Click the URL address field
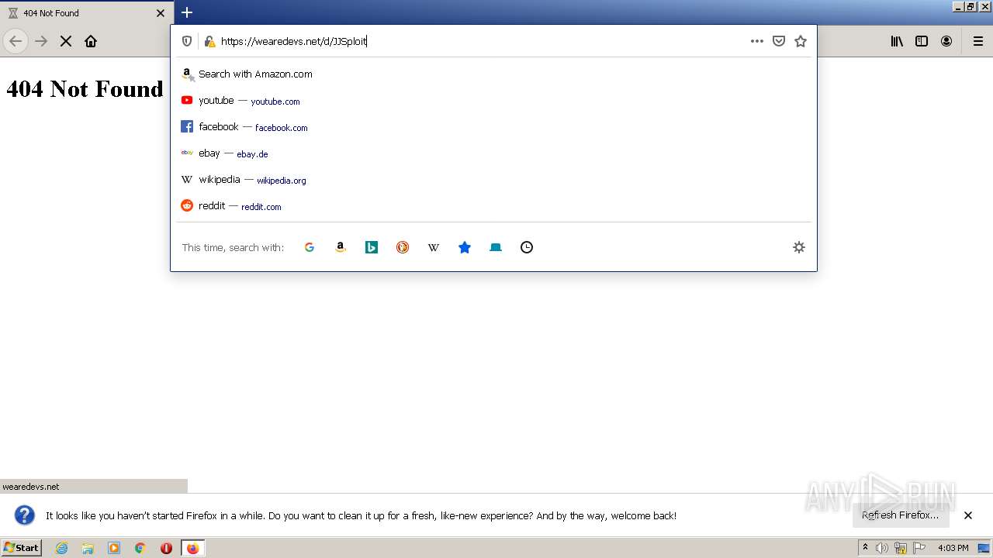 pyautogui.click(x=481, y=41)
